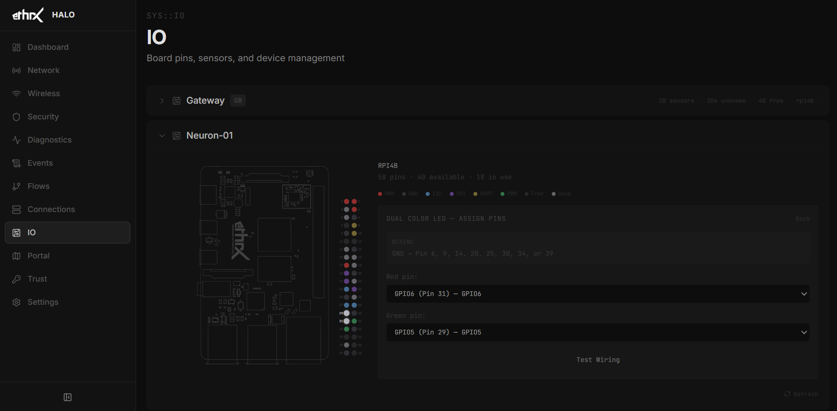Collapse the Neuron-01 section chevron

(x=162, y=136)
